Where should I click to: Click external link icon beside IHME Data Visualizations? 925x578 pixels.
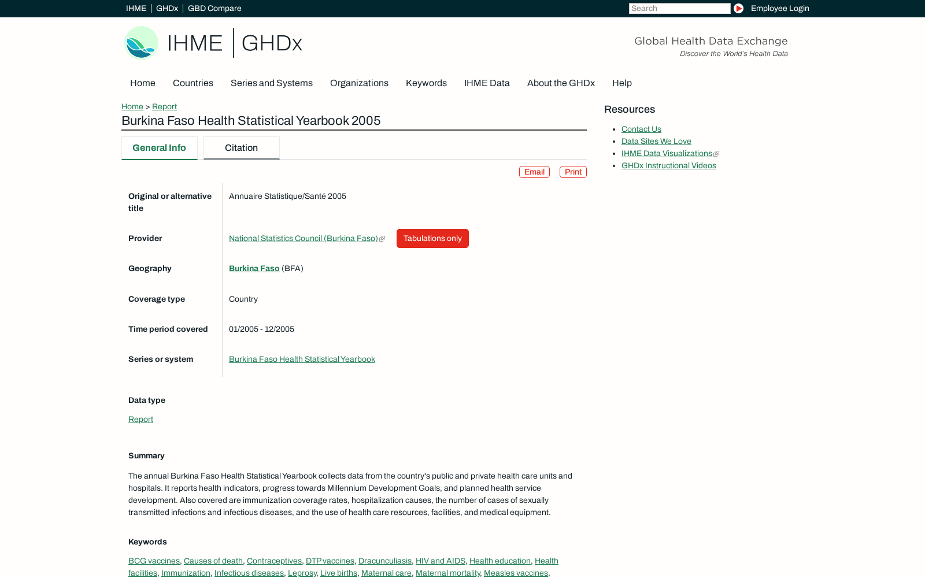pyautogui.click(x=716, y=154)
